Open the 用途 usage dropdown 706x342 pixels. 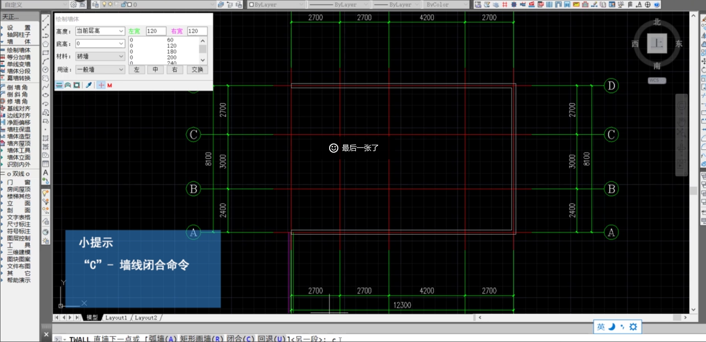point(100,70)
